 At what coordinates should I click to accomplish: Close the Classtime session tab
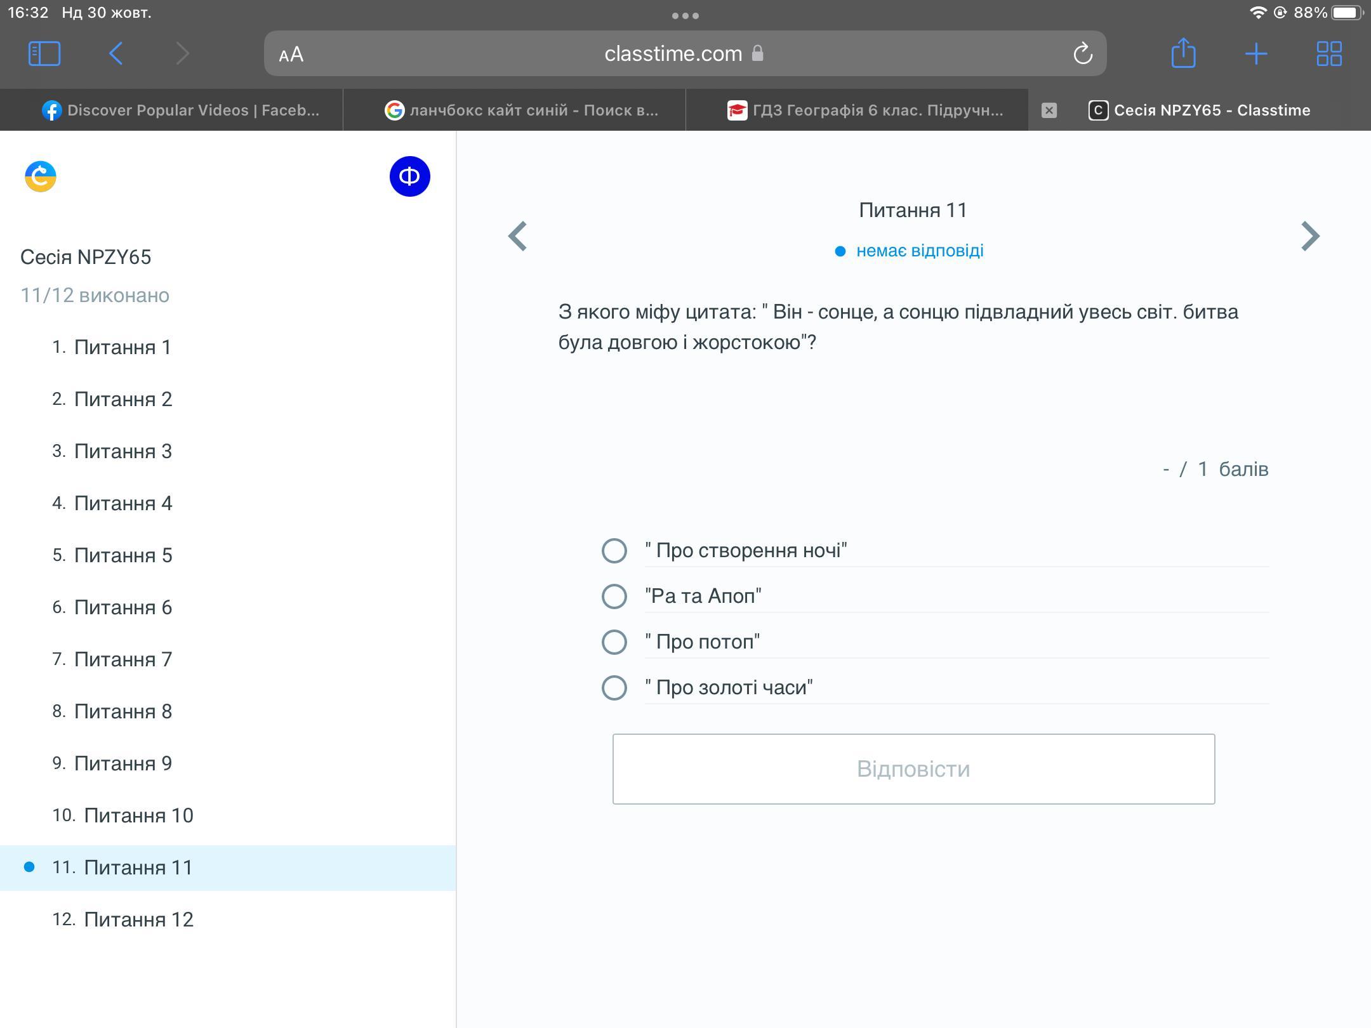(1049, 110)
